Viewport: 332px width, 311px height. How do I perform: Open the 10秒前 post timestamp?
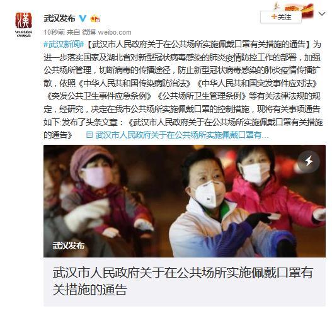coord(54,32)
